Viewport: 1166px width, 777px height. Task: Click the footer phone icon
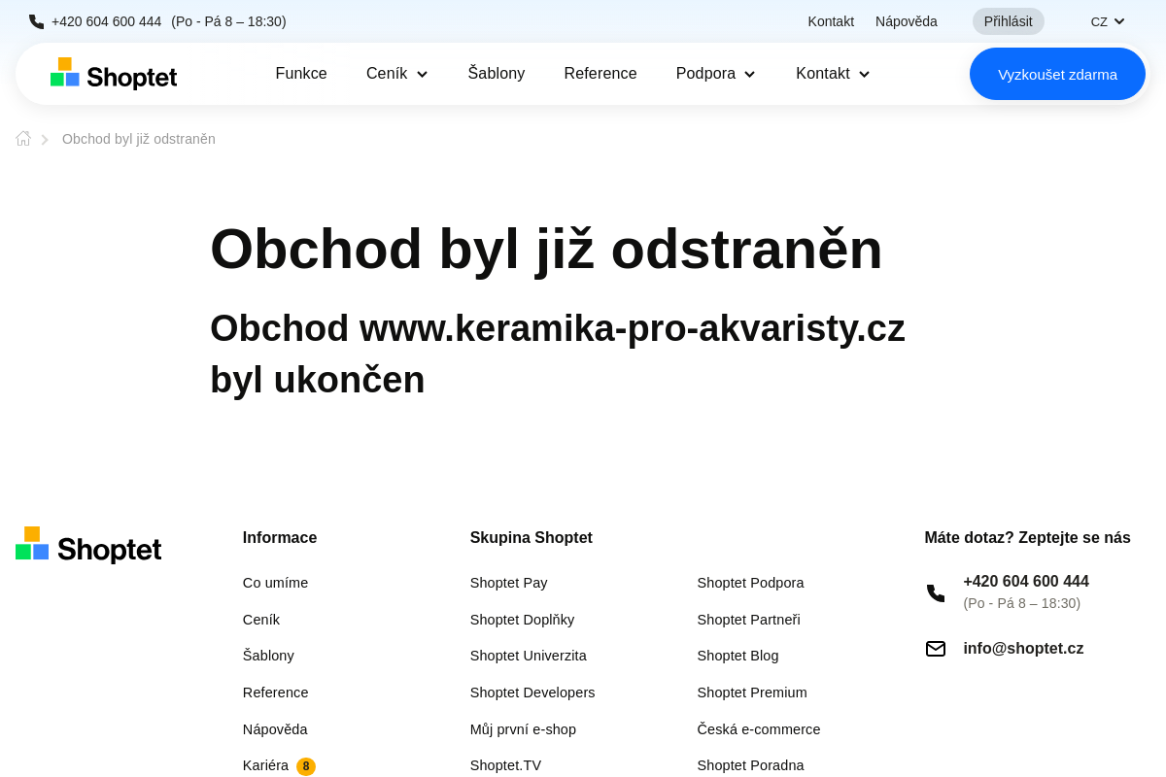point(936,592)
